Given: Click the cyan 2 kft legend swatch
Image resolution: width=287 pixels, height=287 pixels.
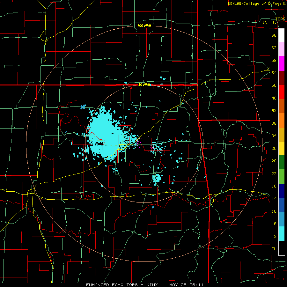Looking at the screenshot, I should pyautogui.click(x=282, y=234).
